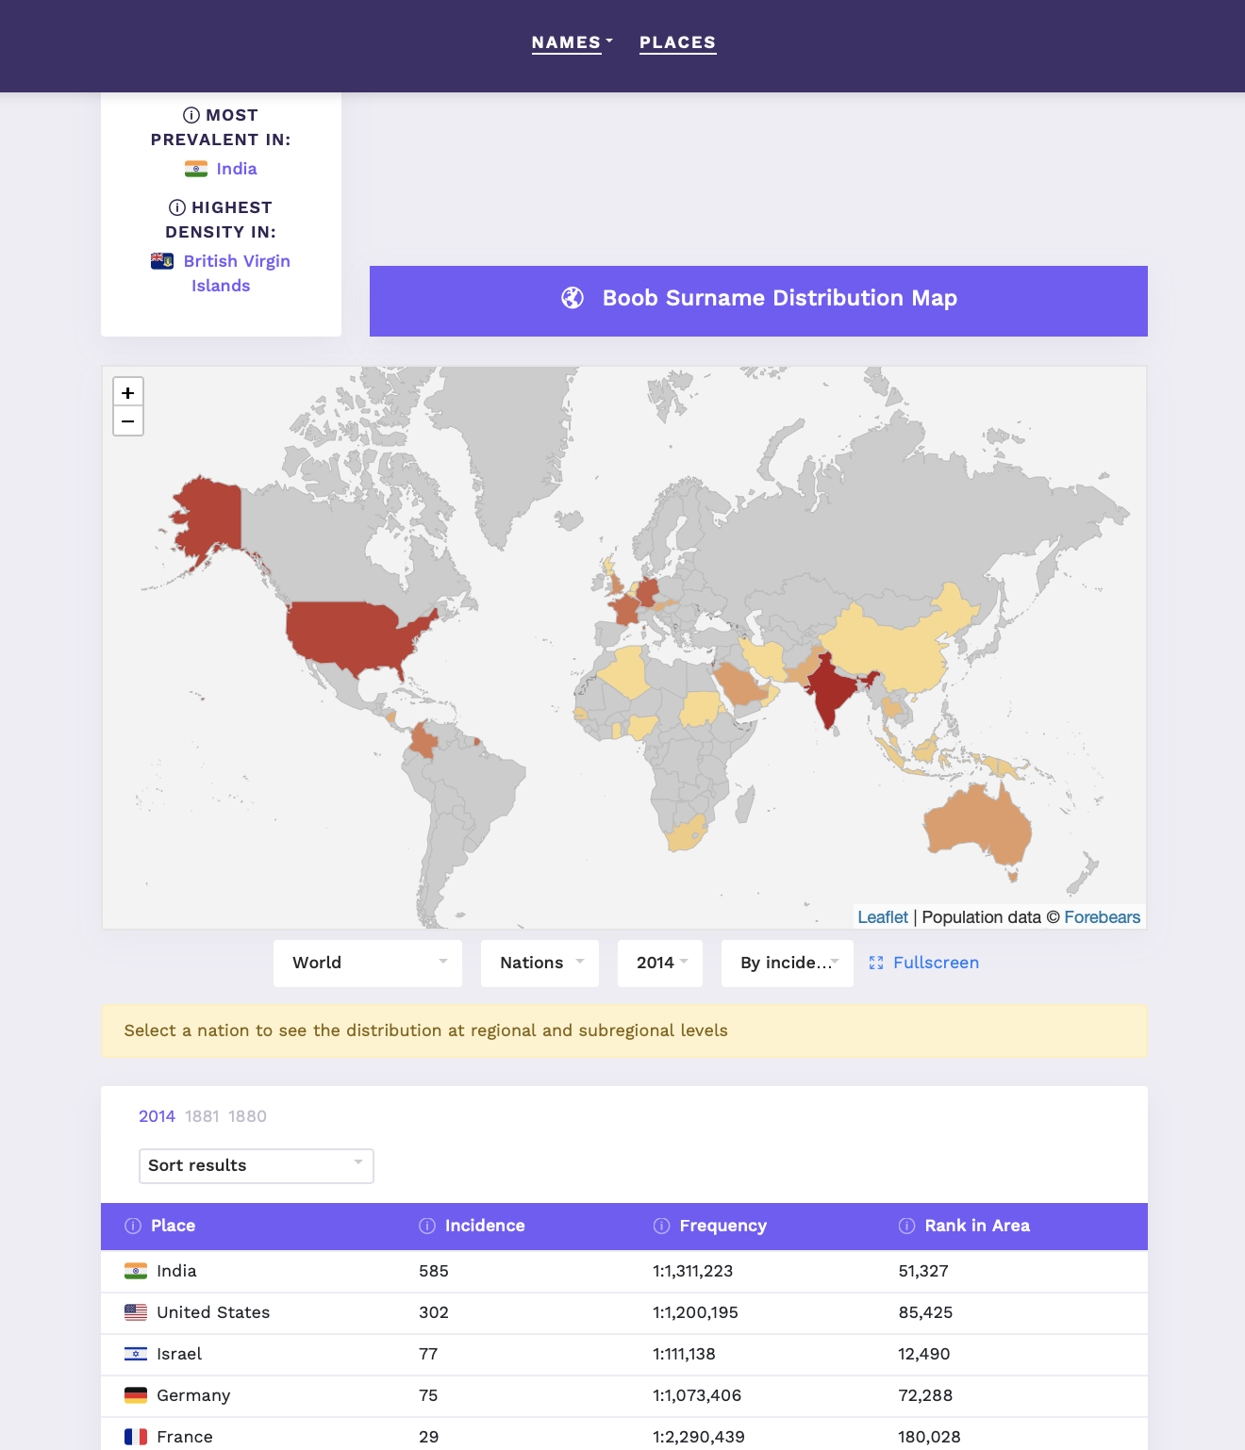Image resolution: width=1245 pixels, height=1450 pixels.
Task: Follow the Leaflet attribution link
Action: coord(882,917)
